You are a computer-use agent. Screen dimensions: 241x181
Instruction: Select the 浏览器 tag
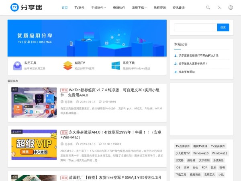(180, 160)
